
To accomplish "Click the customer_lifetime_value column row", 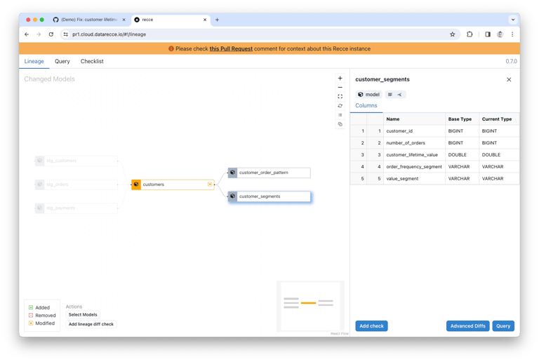I will coord(434,155).
